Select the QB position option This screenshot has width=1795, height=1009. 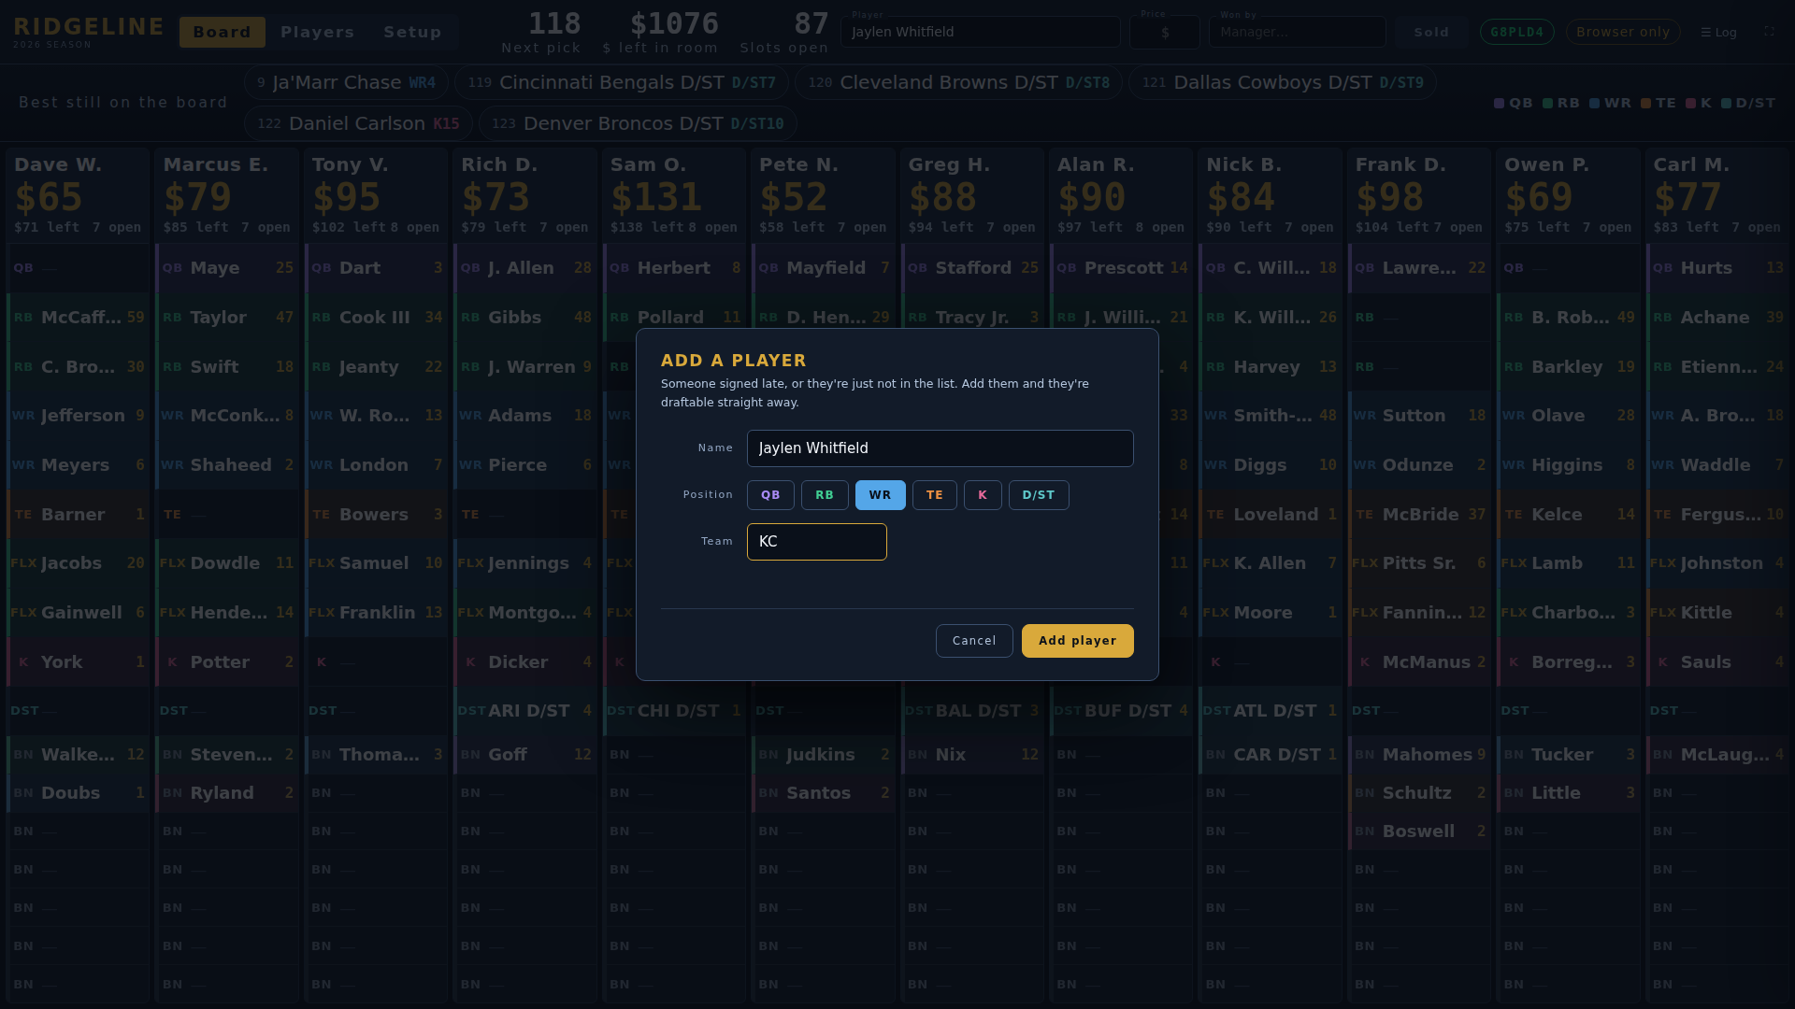click(x=770, y=495)
